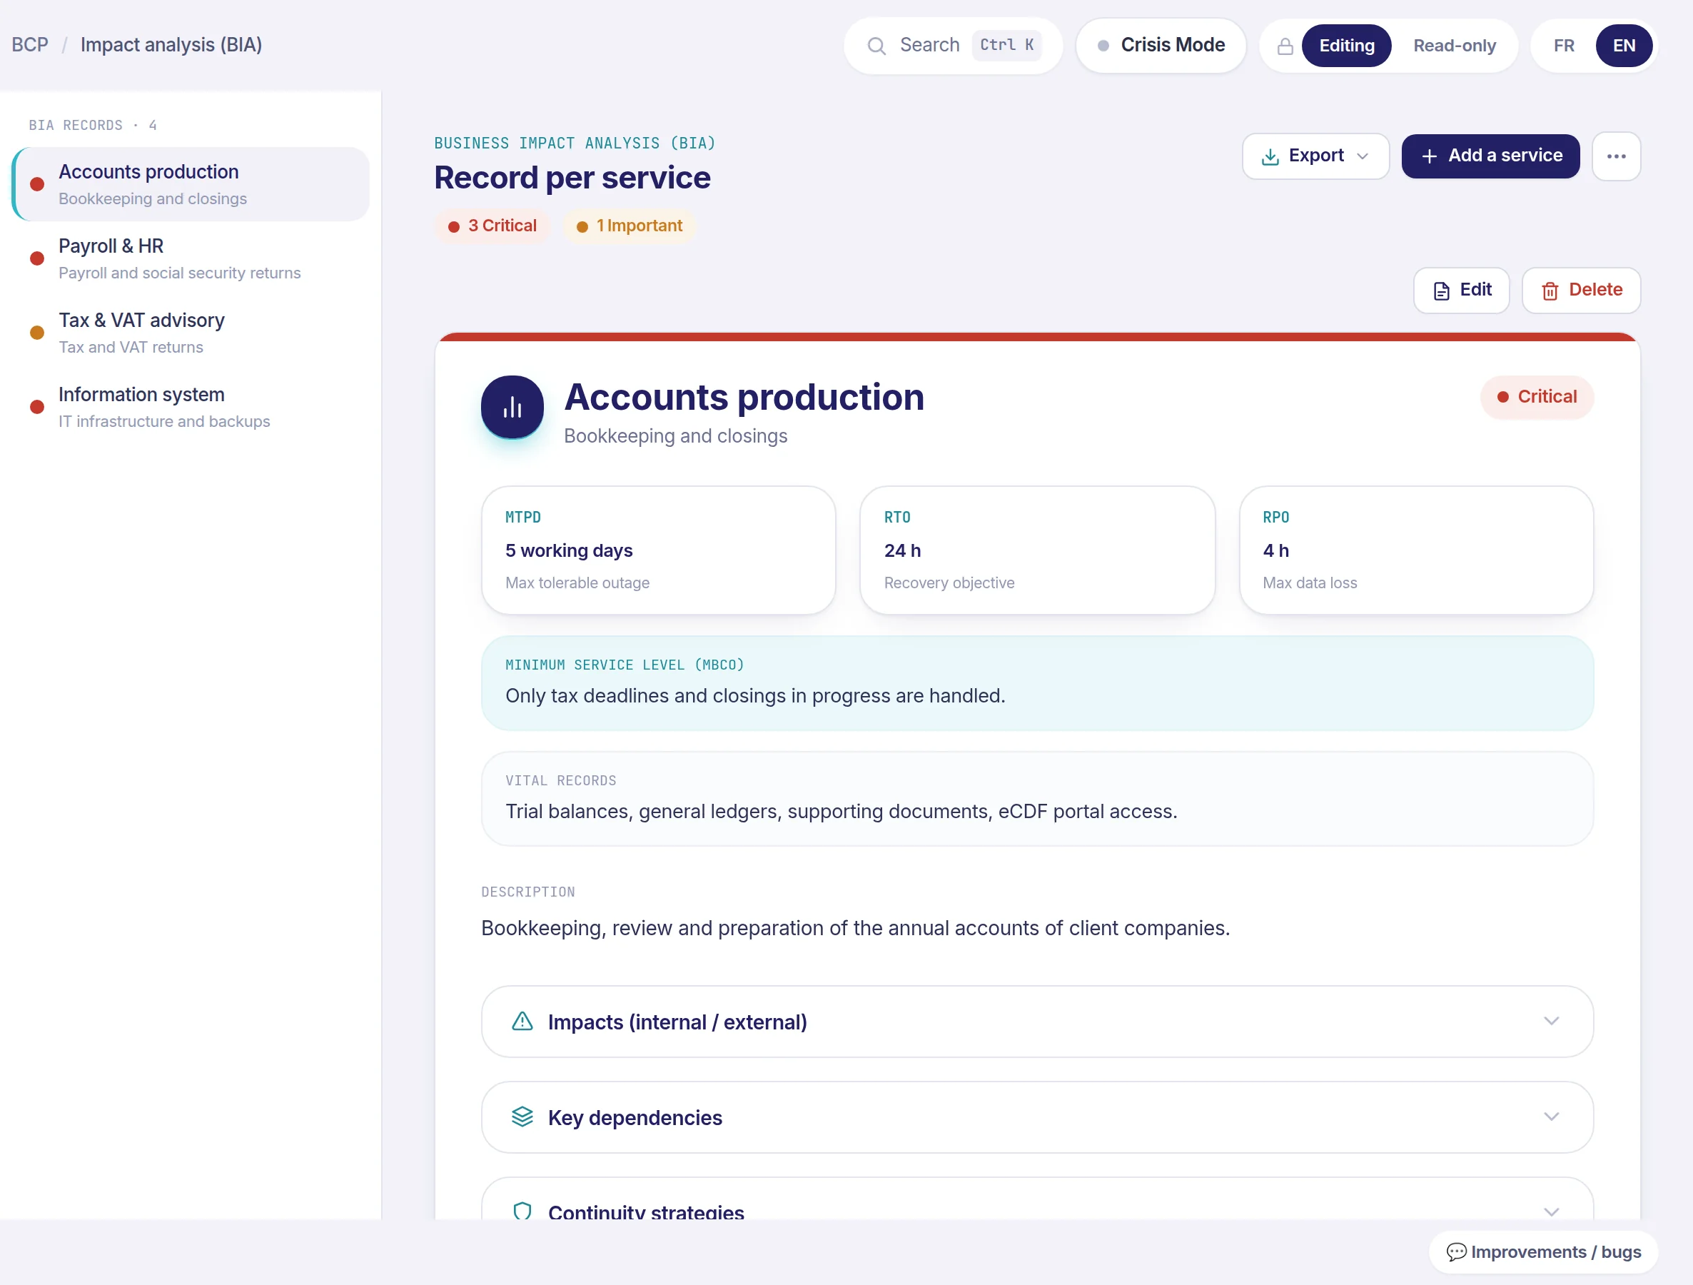Click the RPO 4 h card
This screenshot has height=1285, width=1693.
click(x=1416, y=550)
